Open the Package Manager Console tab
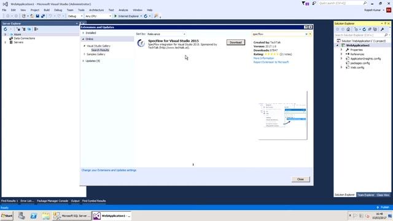This screenshot has height=221, width=393. tap(52, 201)
